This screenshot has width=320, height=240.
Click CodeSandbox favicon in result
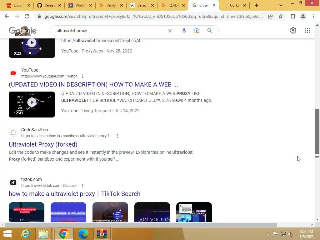point(13,133)
